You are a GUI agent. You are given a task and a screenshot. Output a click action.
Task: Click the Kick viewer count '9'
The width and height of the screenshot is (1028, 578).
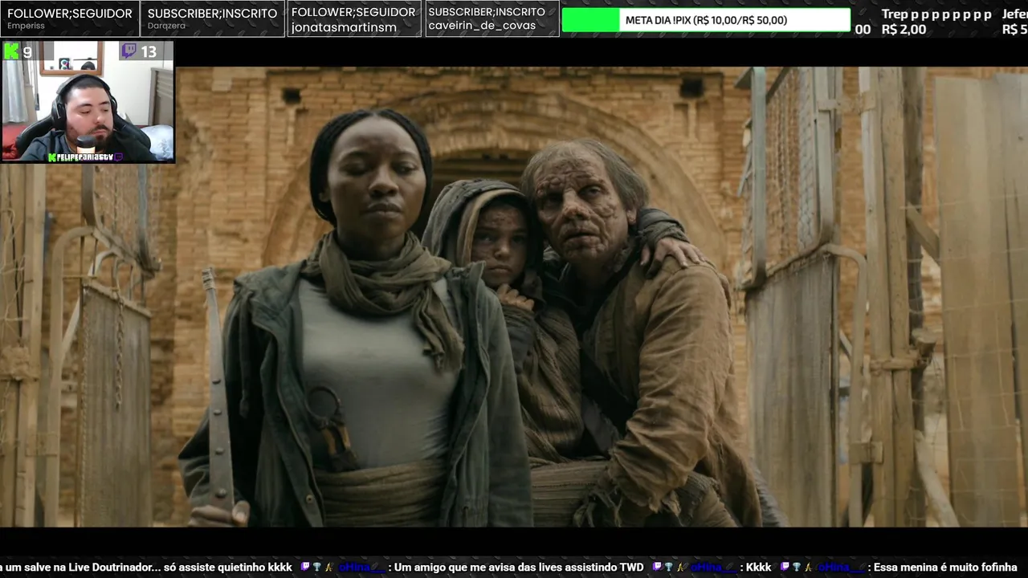(x=27, y=52)
